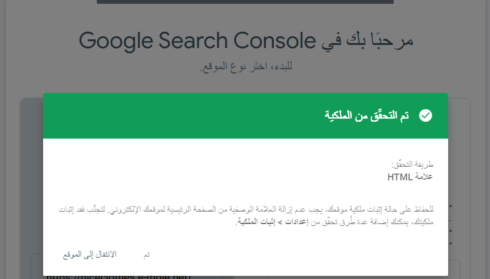This screenshot has width=490, height=279.
Task: Click the 'علامة HTML' verification method text
Action: tap(410, 177)
